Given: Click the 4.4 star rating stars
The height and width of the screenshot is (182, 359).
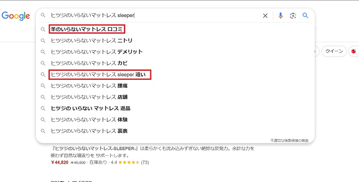Looking at the screenshot, I should tap(129, 162).
